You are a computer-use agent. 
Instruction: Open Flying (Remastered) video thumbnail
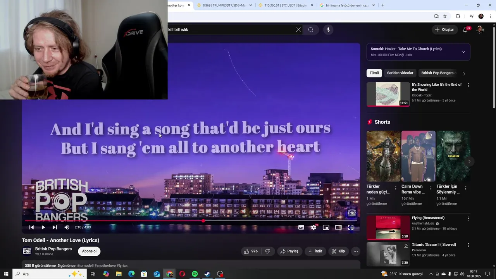tap(388, 227)
